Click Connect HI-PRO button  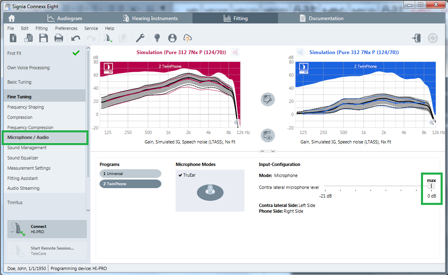click(x=47, y=229)
